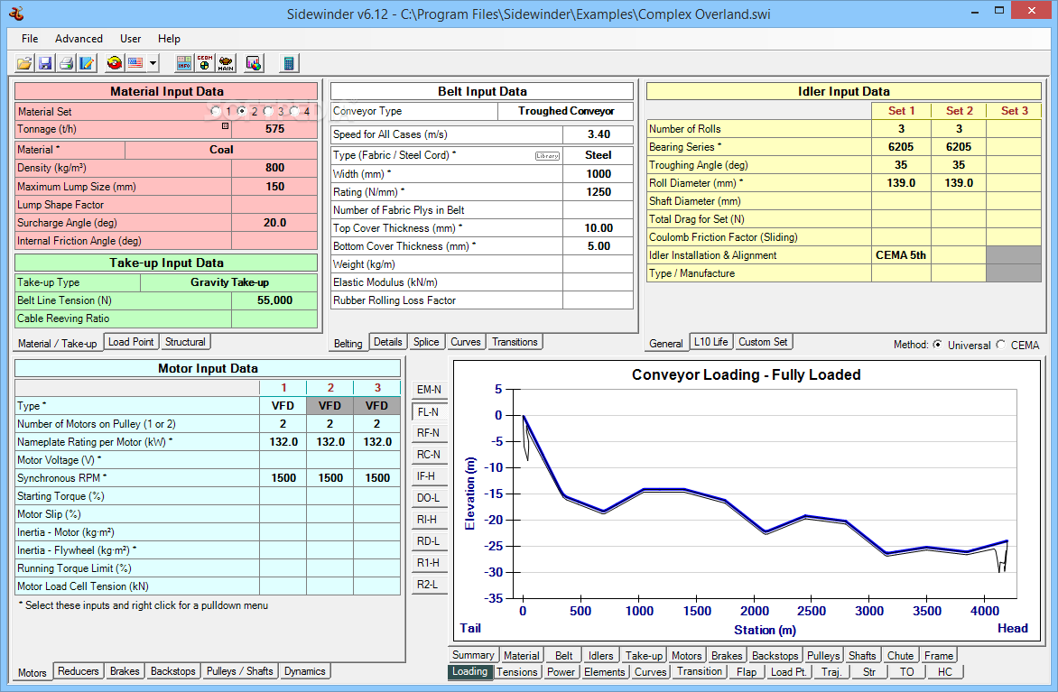
Task: Switch to the Pulleys / Shafts tab
Action: [x=239, y=671]
